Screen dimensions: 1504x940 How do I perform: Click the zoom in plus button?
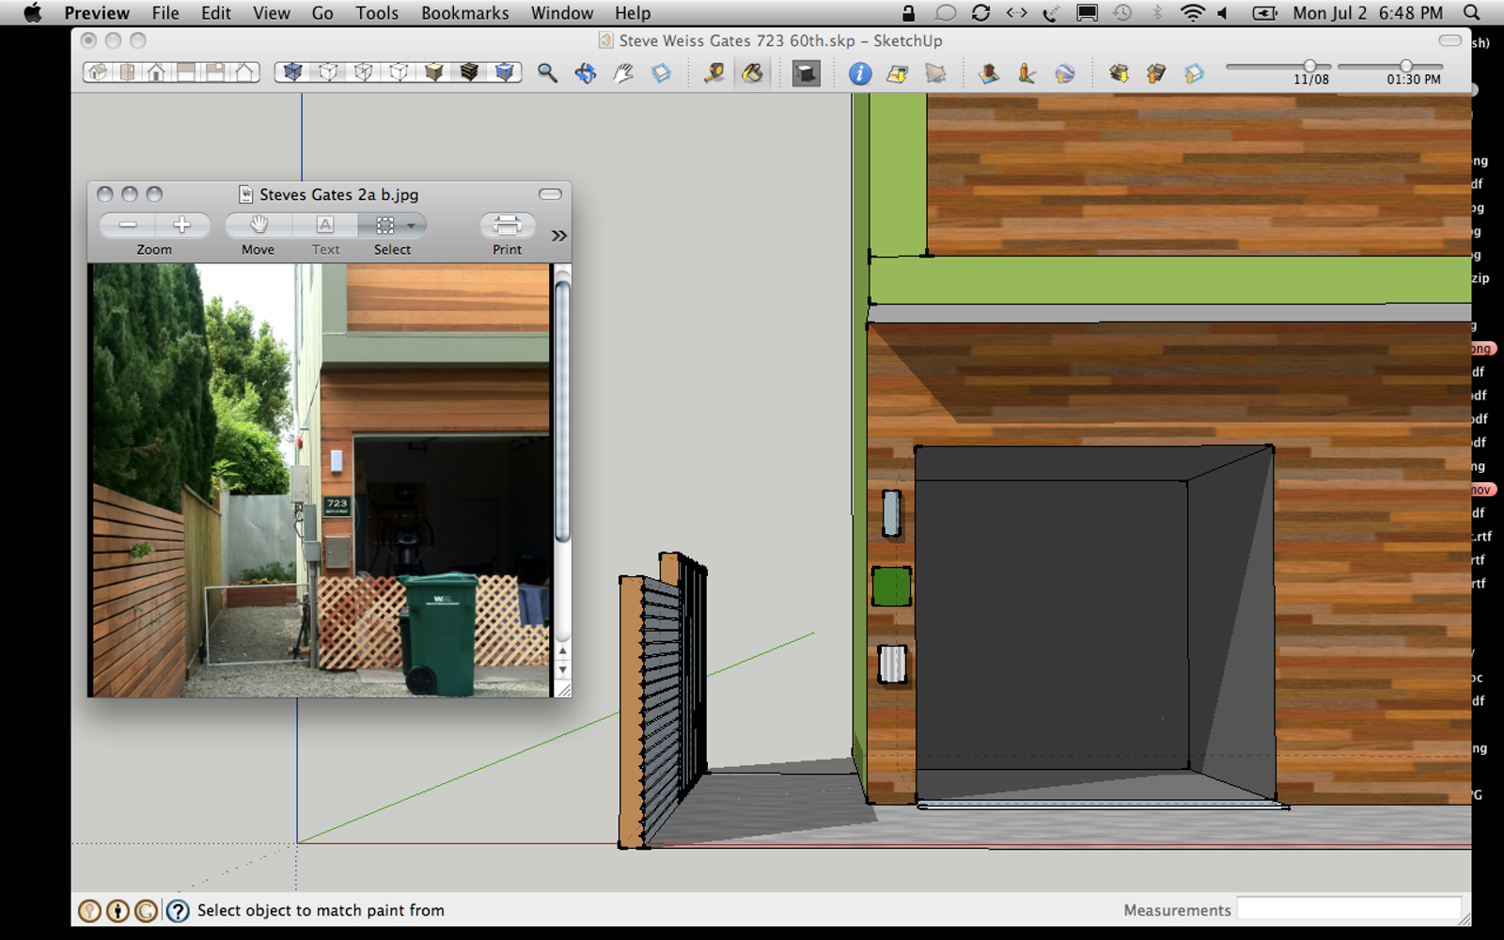click(x=182, y=226)
